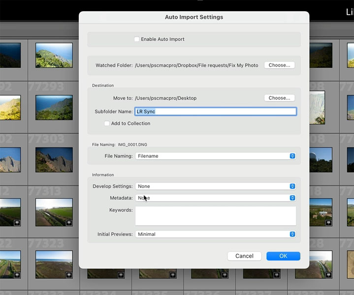Viewport: 354px width, 295px height.
Task: Click the Watched Folder path ending in Fix My Photo
Action: 196,65
